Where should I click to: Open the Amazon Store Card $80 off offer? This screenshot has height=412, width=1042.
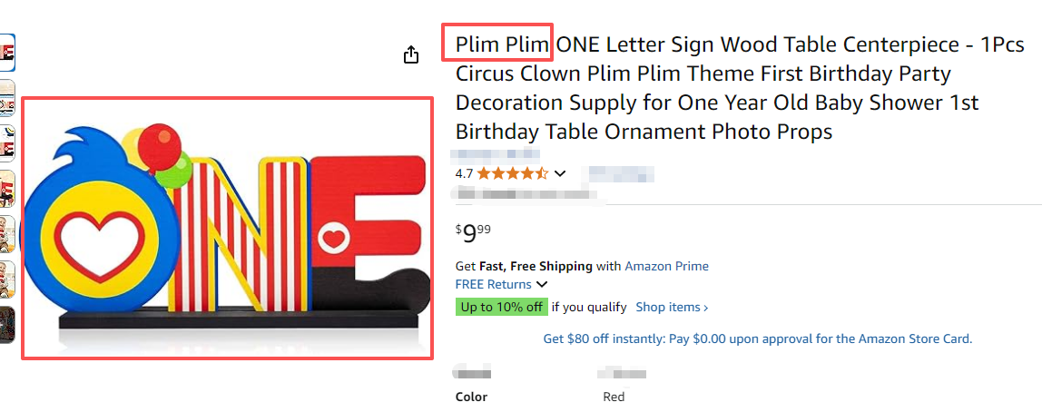(757, 338)
